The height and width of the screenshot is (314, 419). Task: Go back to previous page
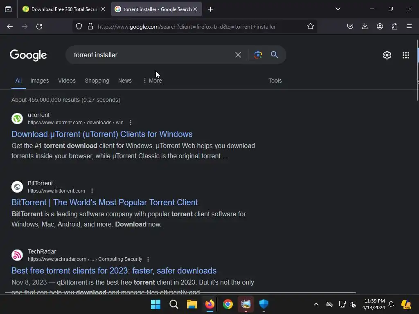[x=10, y=27]
